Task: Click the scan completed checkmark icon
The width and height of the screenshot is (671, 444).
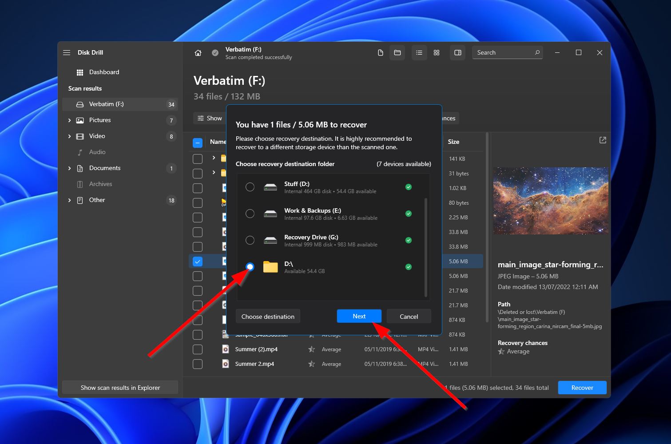Action: [x=215, y=53]
